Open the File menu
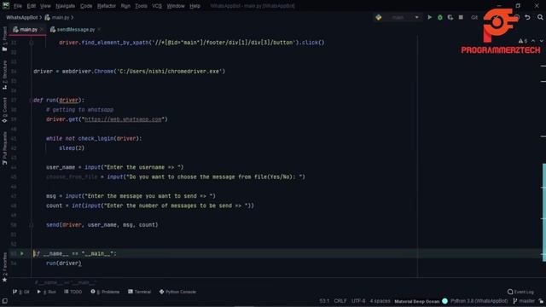Viewport: 546px width, 307px height. 18,6
